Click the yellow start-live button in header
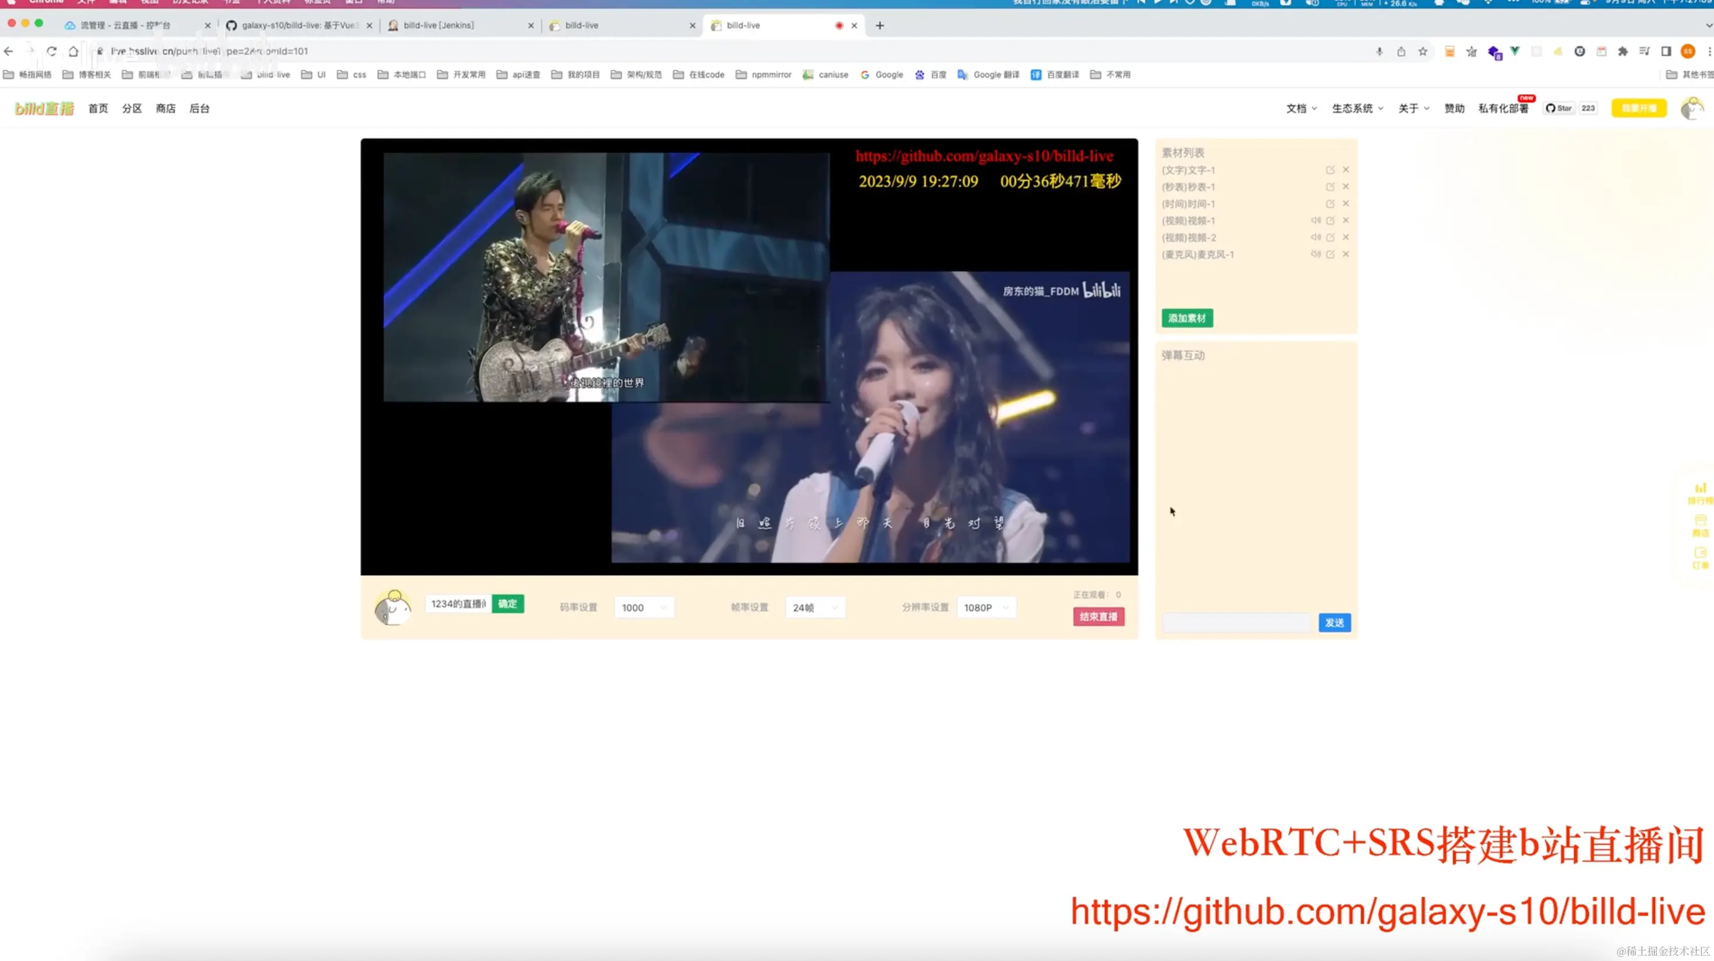The height and width of the screenshot is (961, 1714). 1639,108
